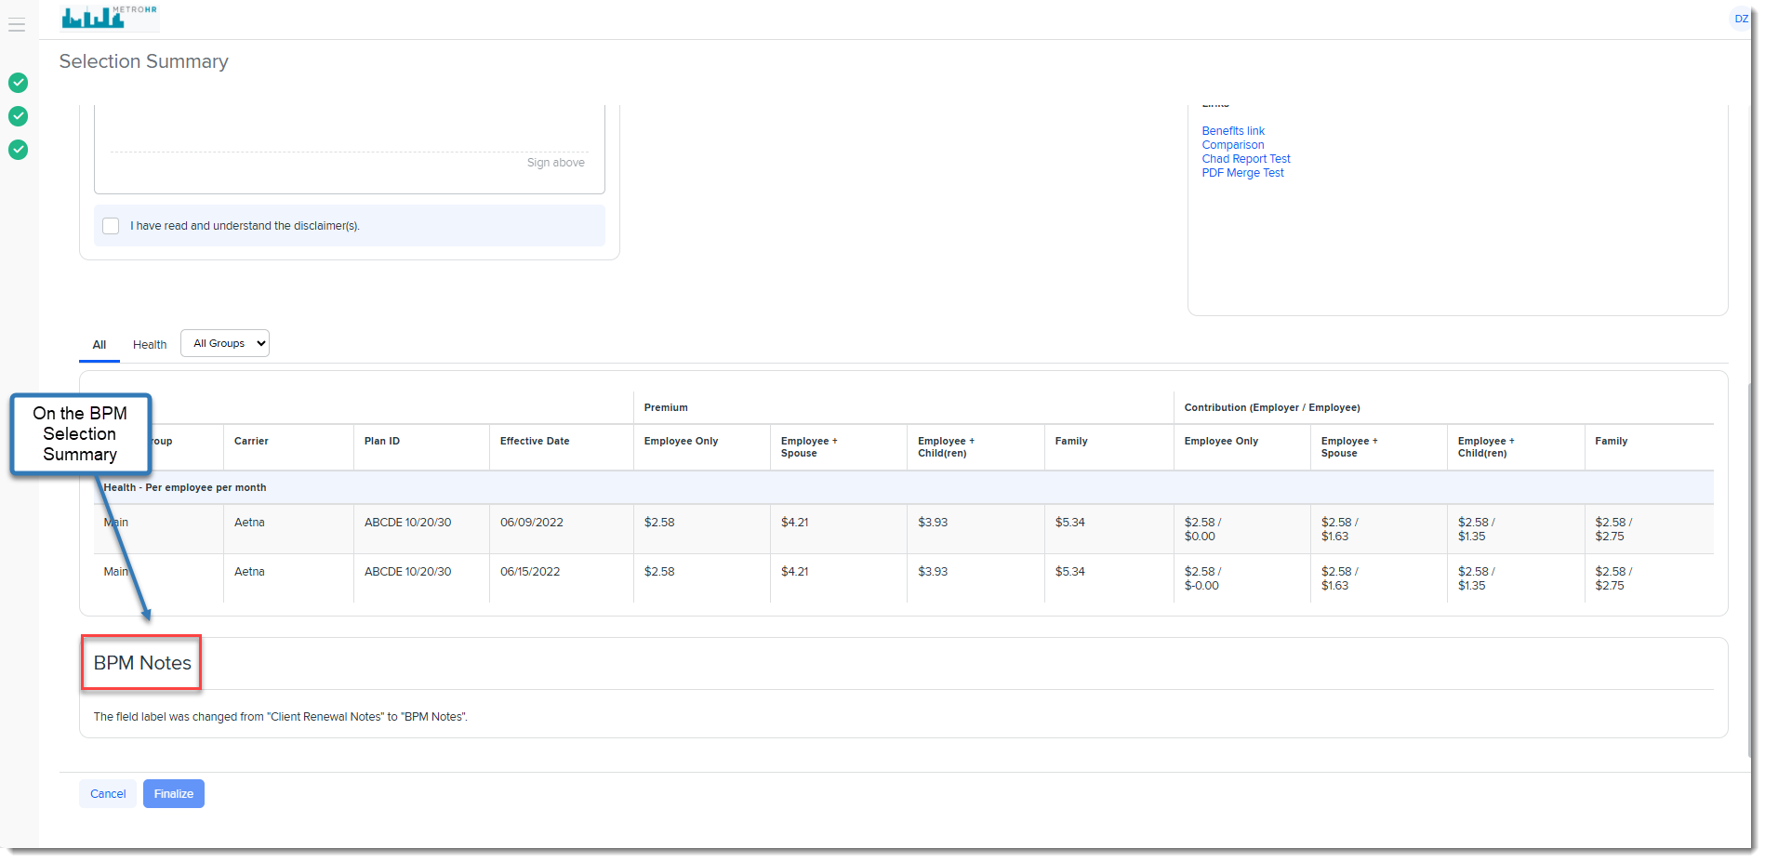The width and height of the screenshot is (1765, 862).
Task: Click the third green checkmark step
Action: click(x=18, y=150)
